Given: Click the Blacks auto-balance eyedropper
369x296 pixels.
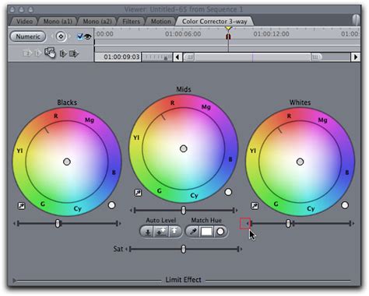Looking at the screenshot, I should pyautogui.click(x=22, y=206).
